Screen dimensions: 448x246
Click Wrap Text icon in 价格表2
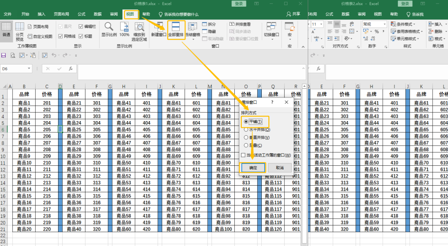(x=352, y=24)
